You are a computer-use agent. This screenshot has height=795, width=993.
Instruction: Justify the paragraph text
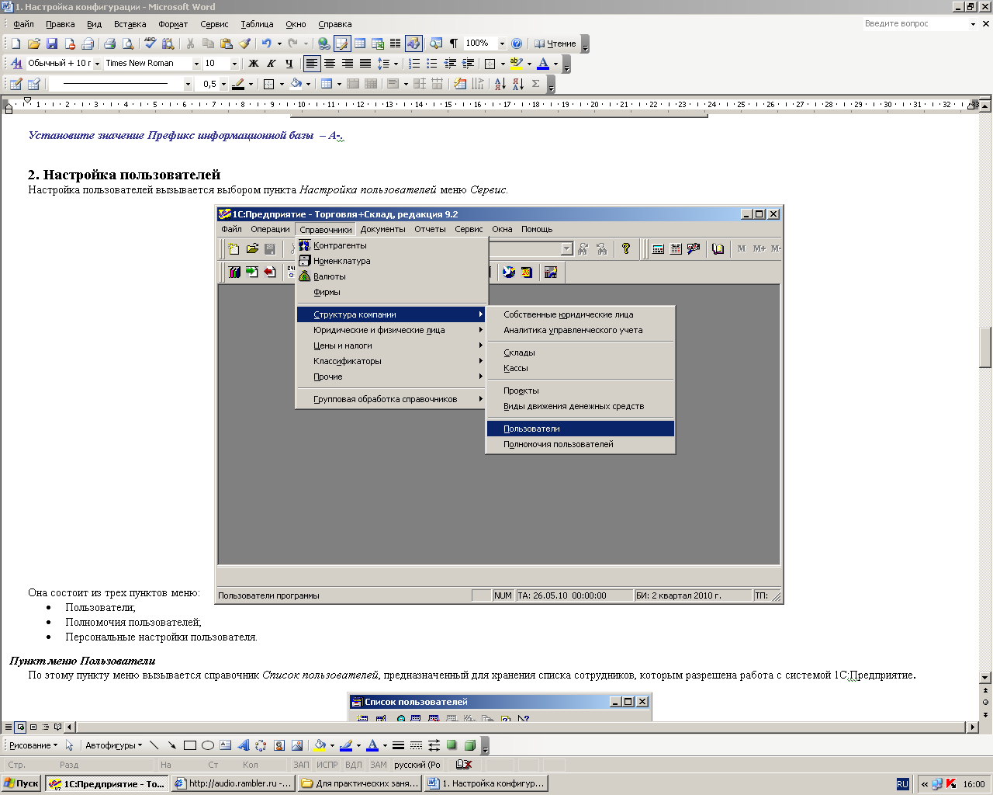pyautogui.click(x=365, y=64)
